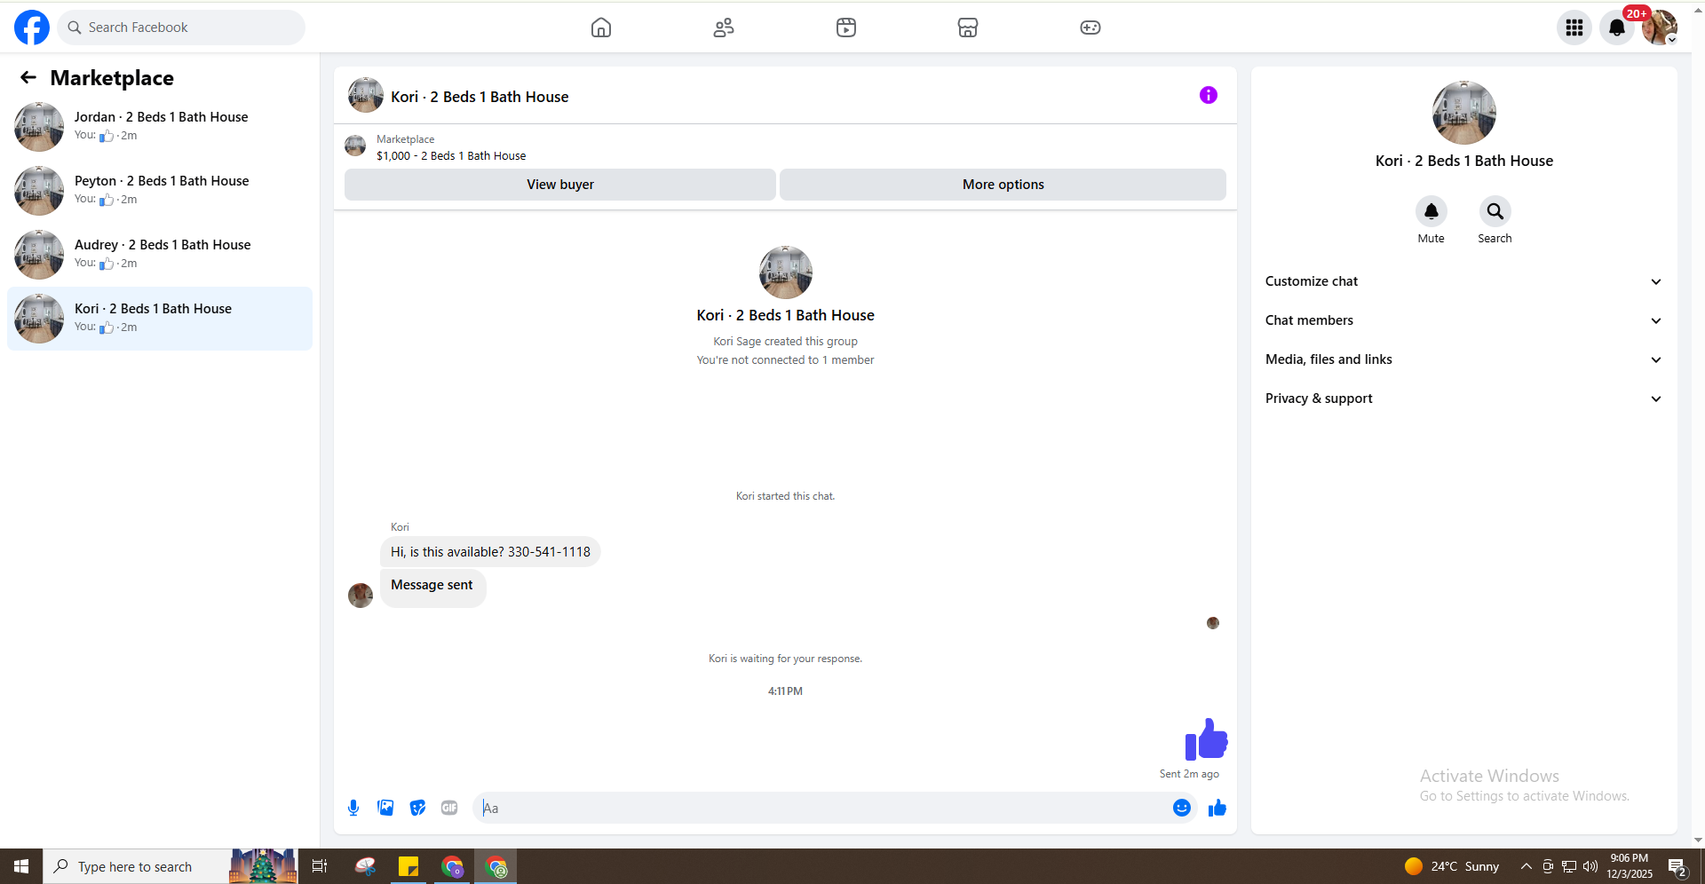
Task: Click the Marketplace heading in left sidebar
Action: [x=112, y=78]
